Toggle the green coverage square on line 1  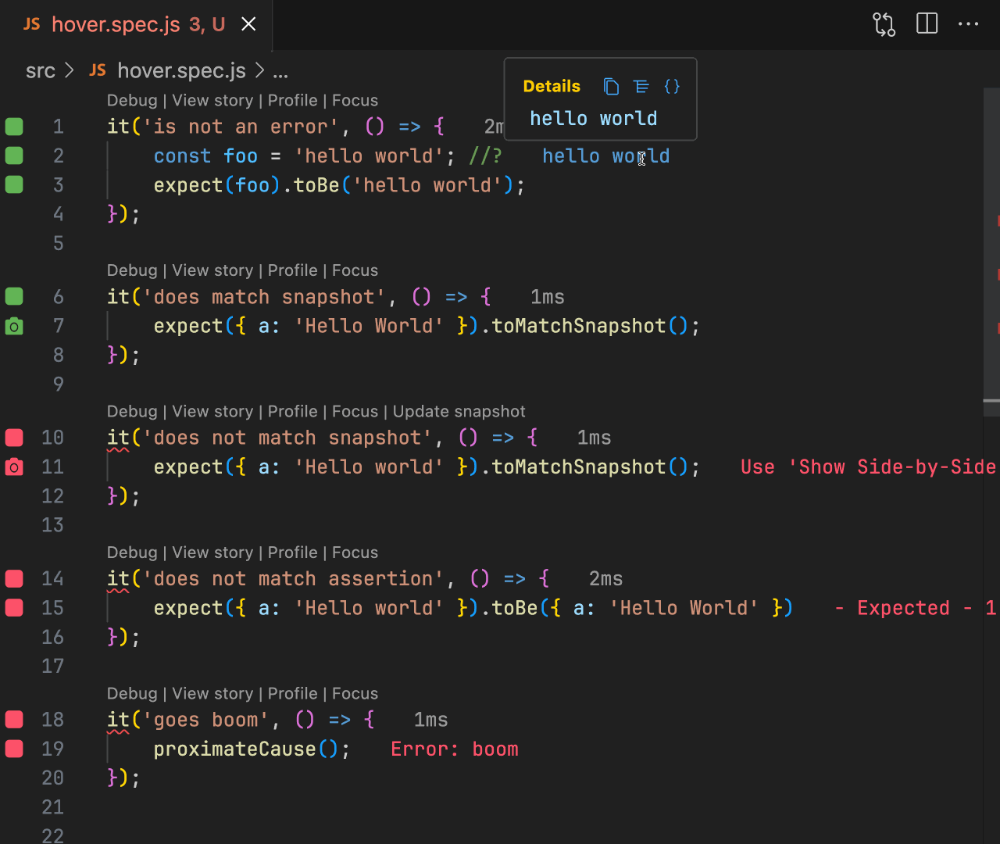(x=13, y=126)
